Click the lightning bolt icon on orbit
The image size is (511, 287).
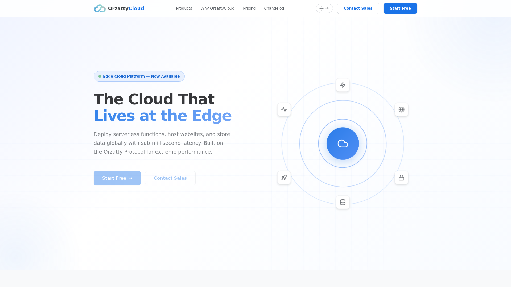click(x=343, y=85)
